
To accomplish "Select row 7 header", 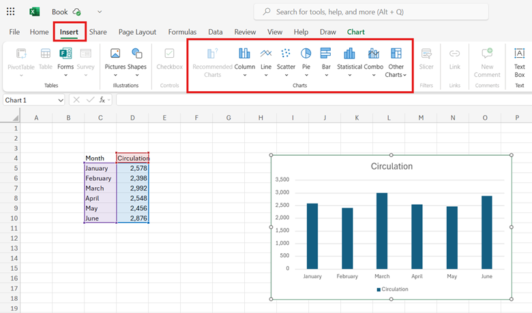I will coord(10,188).
